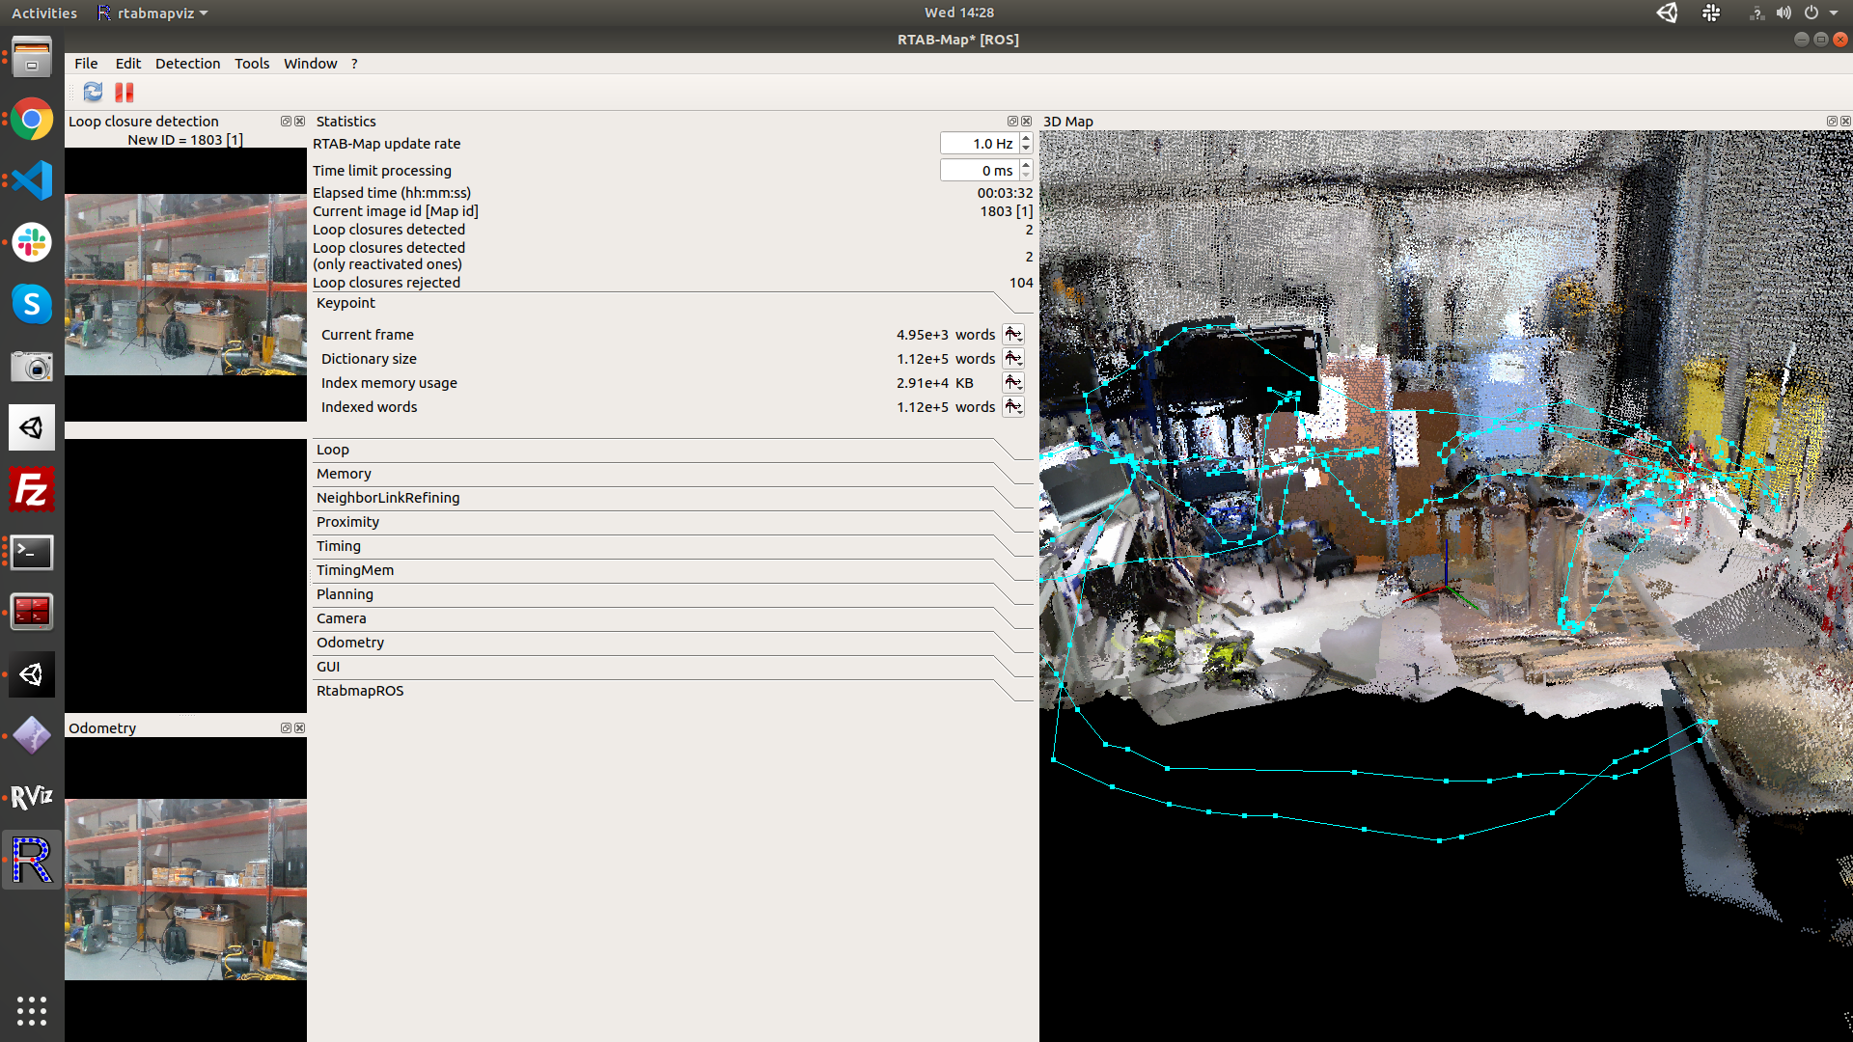Float the Odometry panel
The width and height of the screenshot is (1853, 1042).
286,727
